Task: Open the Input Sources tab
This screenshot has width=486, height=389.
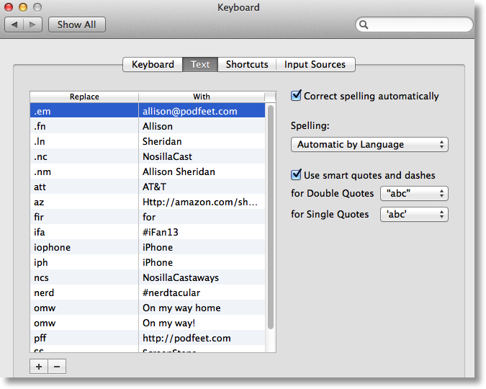Action: click(315, 65)
